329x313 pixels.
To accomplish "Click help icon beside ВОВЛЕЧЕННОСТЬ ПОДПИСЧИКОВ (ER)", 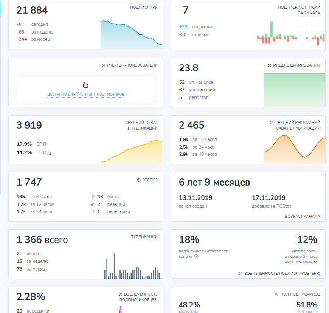I will [x=121, y=294].
